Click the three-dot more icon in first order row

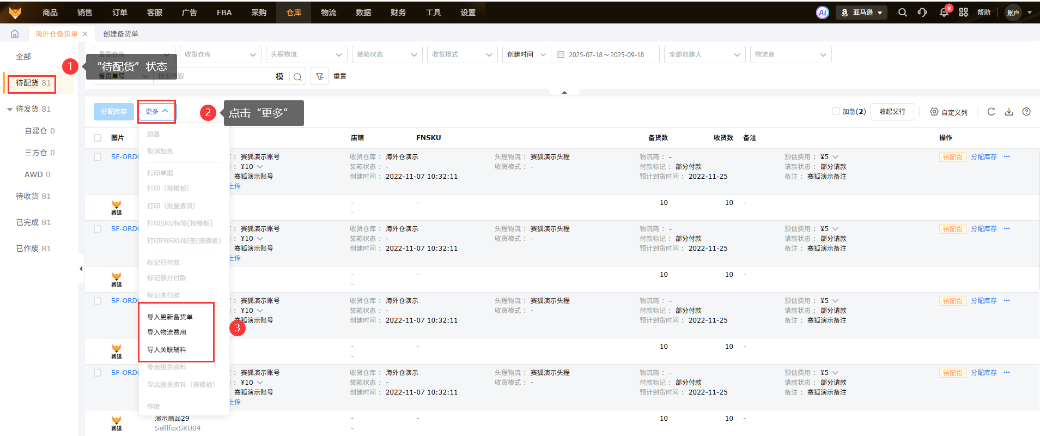pyautogui.click(x=1007, y=156)
